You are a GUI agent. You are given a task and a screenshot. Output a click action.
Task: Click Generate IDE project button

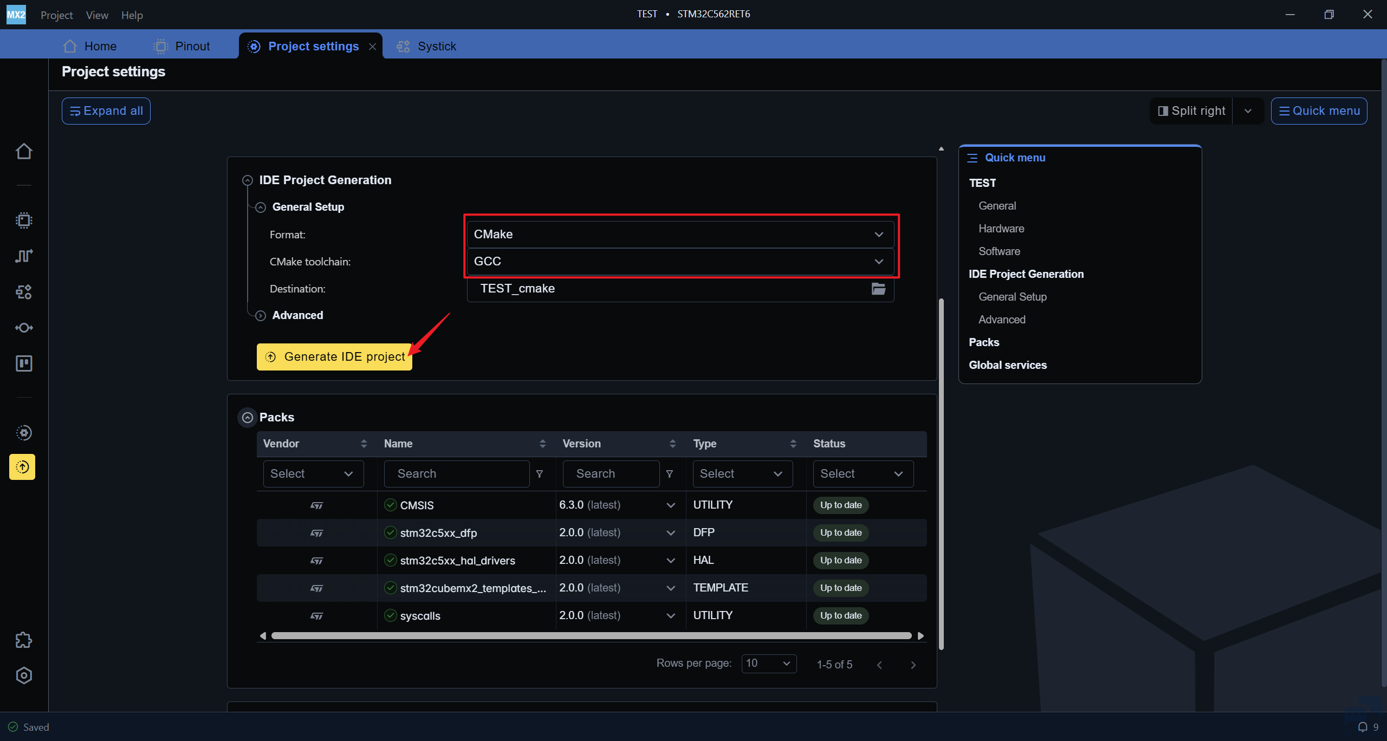click(x=334, y=357)
